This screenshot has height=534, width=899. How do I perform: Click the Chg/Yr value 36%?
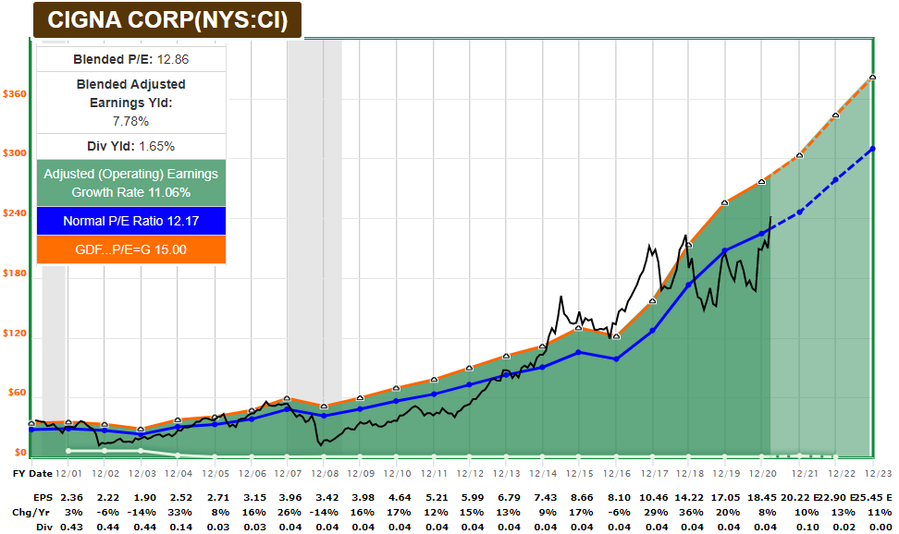[691, 512]
